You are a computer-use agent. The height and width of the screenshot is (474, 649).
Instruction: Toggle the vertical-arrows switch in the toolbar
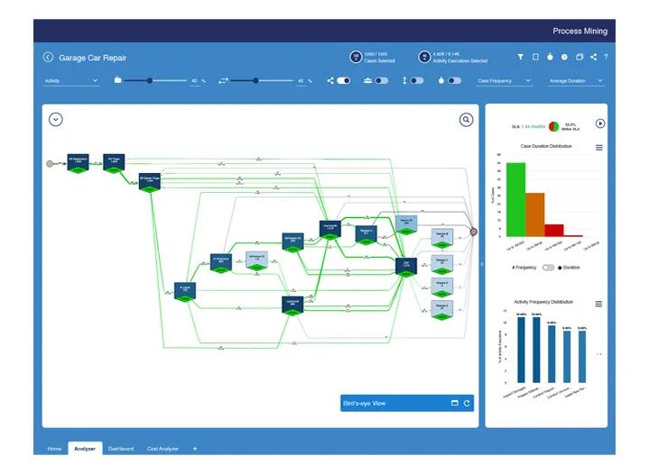417,80
